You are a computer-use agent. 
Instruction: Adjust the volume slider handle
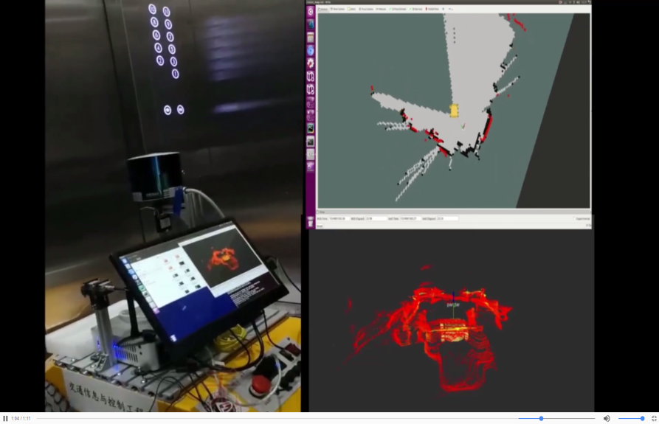[x=642, y=418]
